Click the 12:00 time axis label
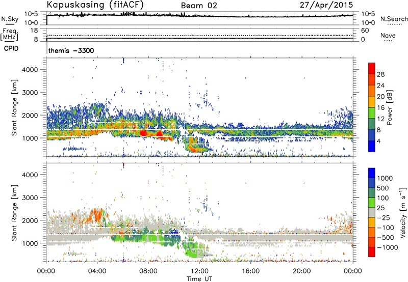Viewport: 408px width, 282px height. [199, 271]
